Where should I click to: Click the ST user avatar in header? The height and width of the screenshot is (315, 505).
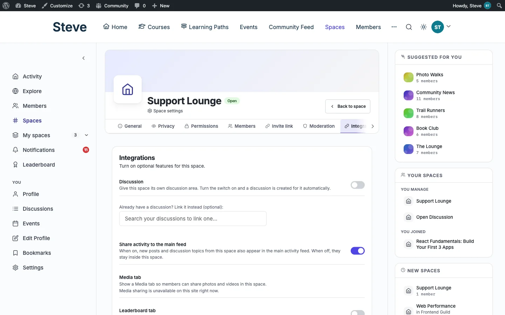point(438,27)
